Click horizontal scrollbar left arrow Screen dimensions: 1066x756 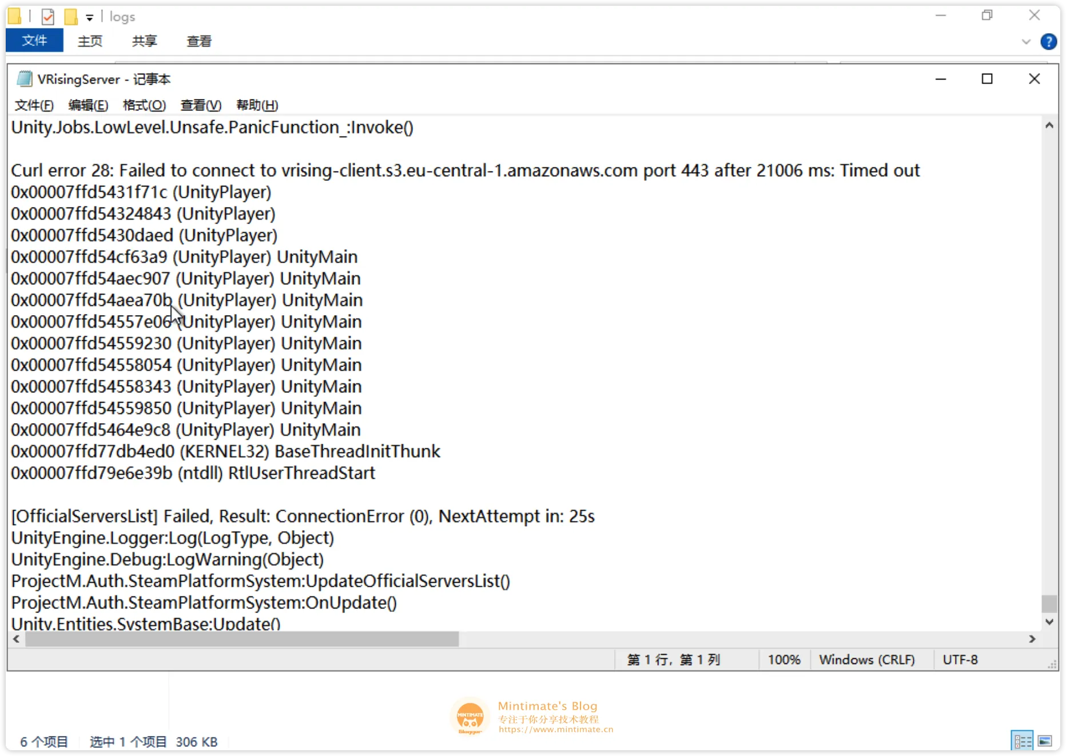click(x=17, y=639)
